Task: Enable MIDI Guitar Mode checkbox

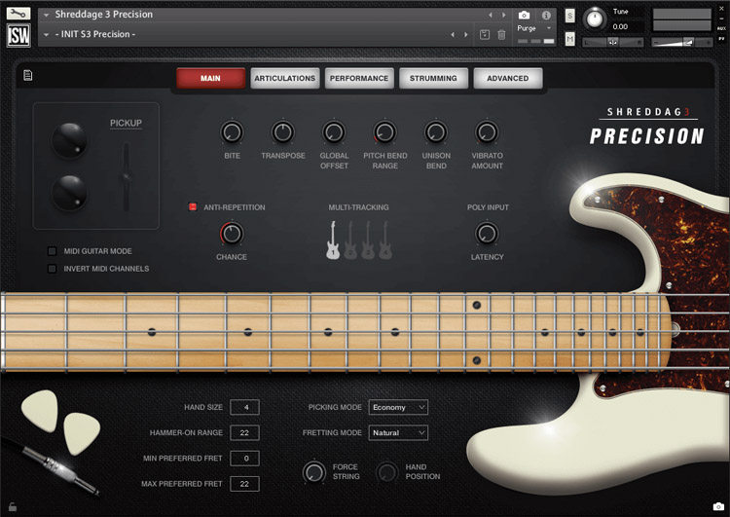Action: coord(53,251)
